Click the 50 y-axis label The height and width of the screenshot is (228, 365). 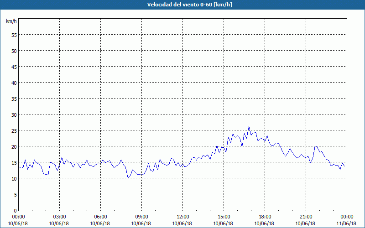click(14, 51)
